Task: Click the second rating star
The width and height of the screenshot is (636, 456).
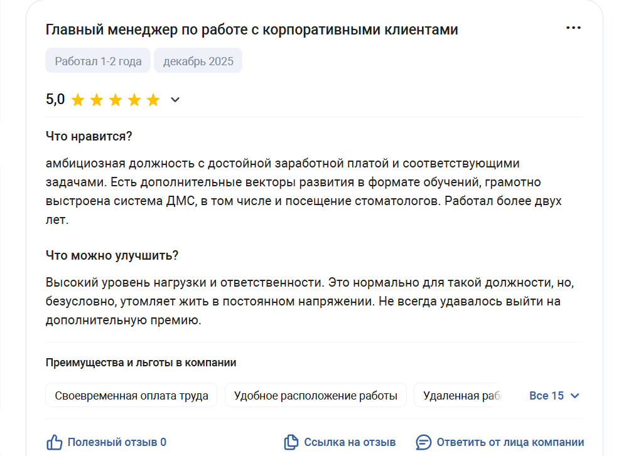Action: tap(97, 100)
